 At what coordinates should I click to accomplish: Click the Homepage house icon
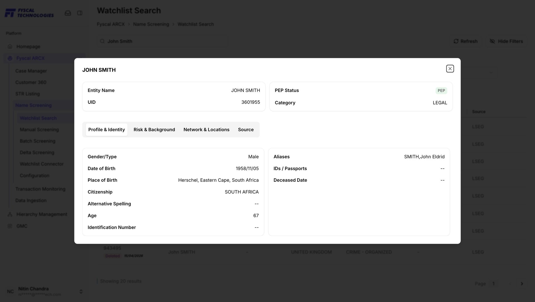10,46
